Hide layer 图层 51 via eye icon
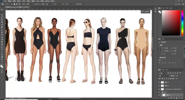The height and width of the screenshot is (100, 185). coord(159,82)
